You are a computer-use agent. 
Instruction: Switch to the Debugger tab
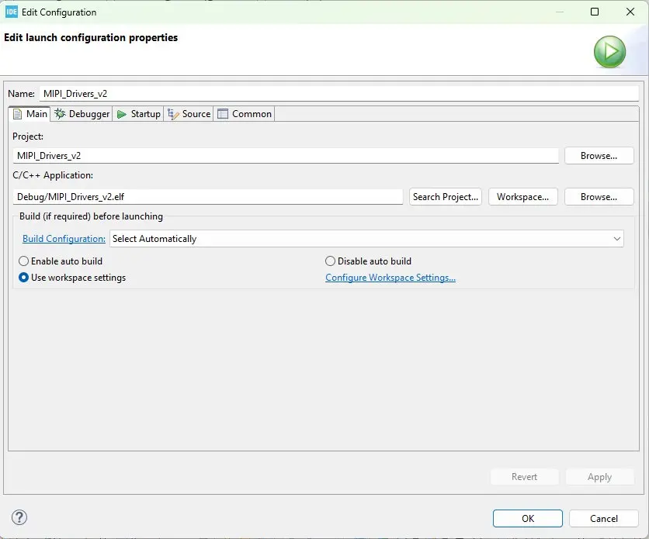[82, 114]
